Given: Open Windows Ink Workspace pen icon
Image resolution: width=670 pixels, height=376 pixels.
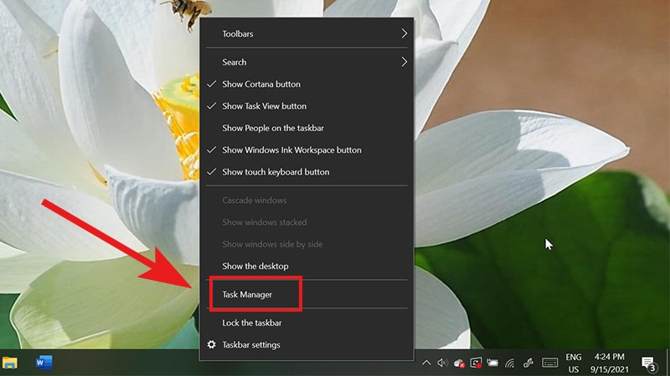Looking at the screenshot, I should pyautogui.click(x=528, y=363).
